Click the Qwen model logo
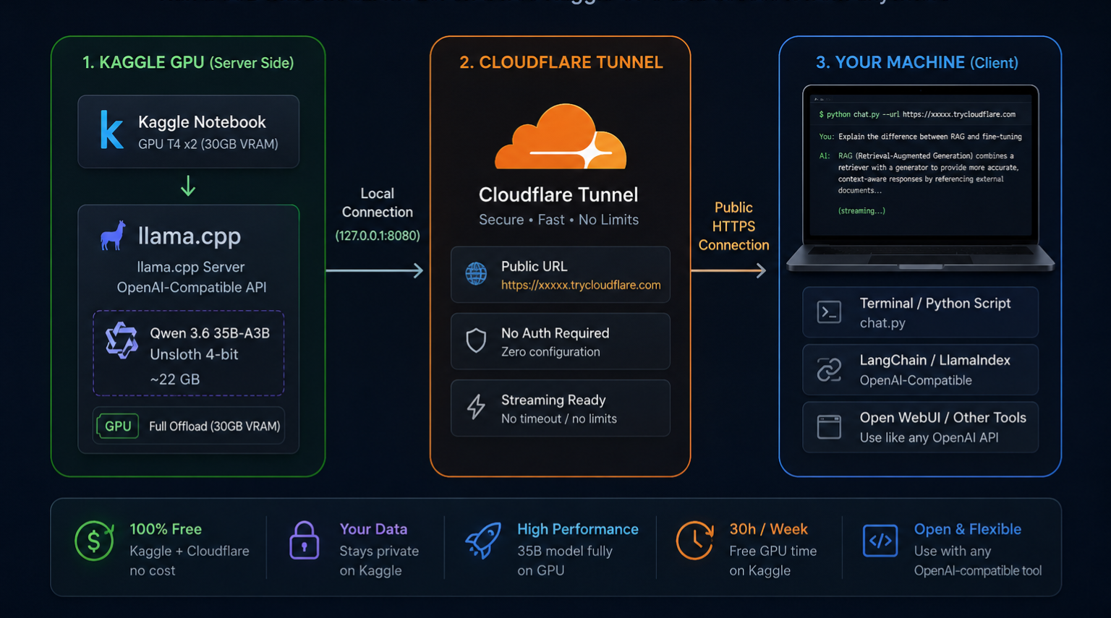The image size is (1111, 618). click(x=122, y=340)
